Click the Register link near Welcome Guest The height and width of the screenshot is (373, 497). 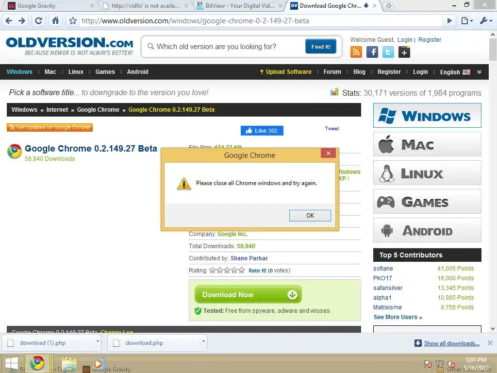click(430, 40)
